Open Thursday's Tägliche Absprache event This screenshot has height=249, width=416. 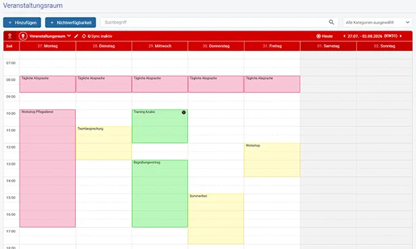pos(216,84)
